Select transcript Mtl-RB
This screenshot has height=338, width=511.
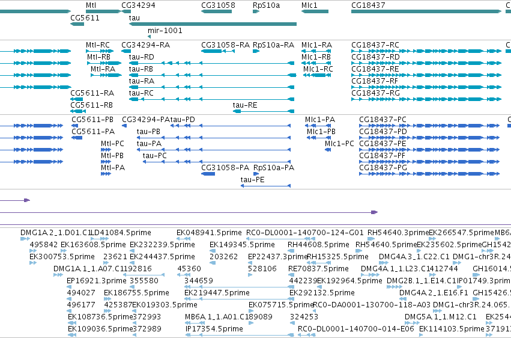pyautogui.click(x=98, y=57)
